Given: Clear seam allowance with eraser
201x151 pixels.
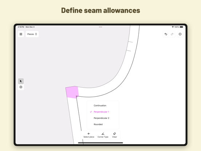Looking at the screenshot, I should click(115, 135).
